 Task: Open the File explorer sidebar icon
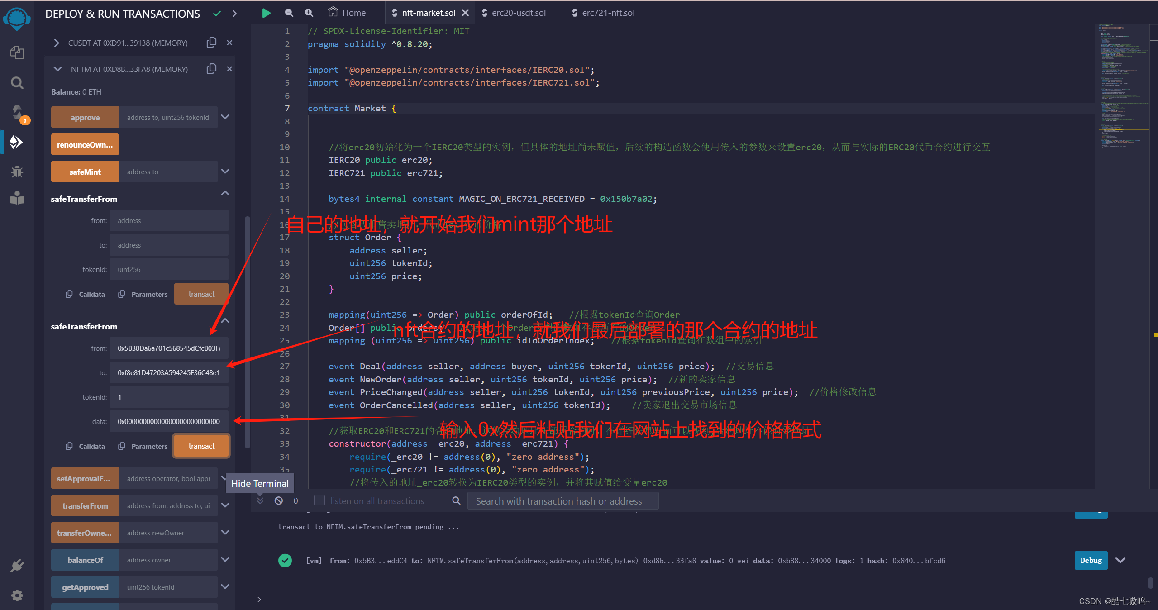pyautogui.click(x=17, y=52)
